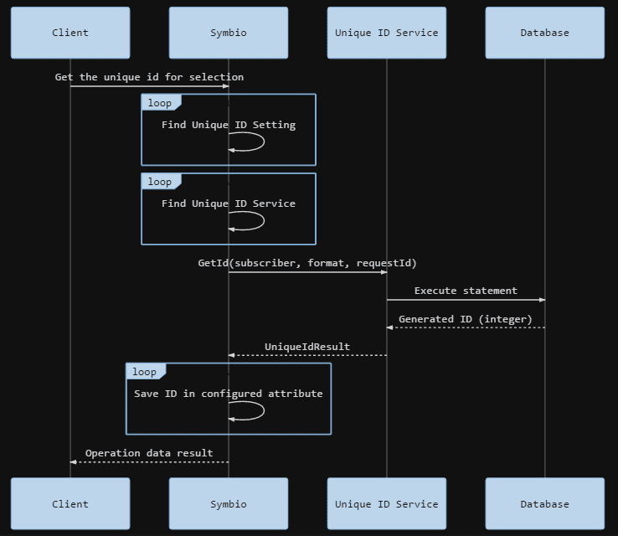Select the 'Operation data result' reply label

[x=149, y=453]
